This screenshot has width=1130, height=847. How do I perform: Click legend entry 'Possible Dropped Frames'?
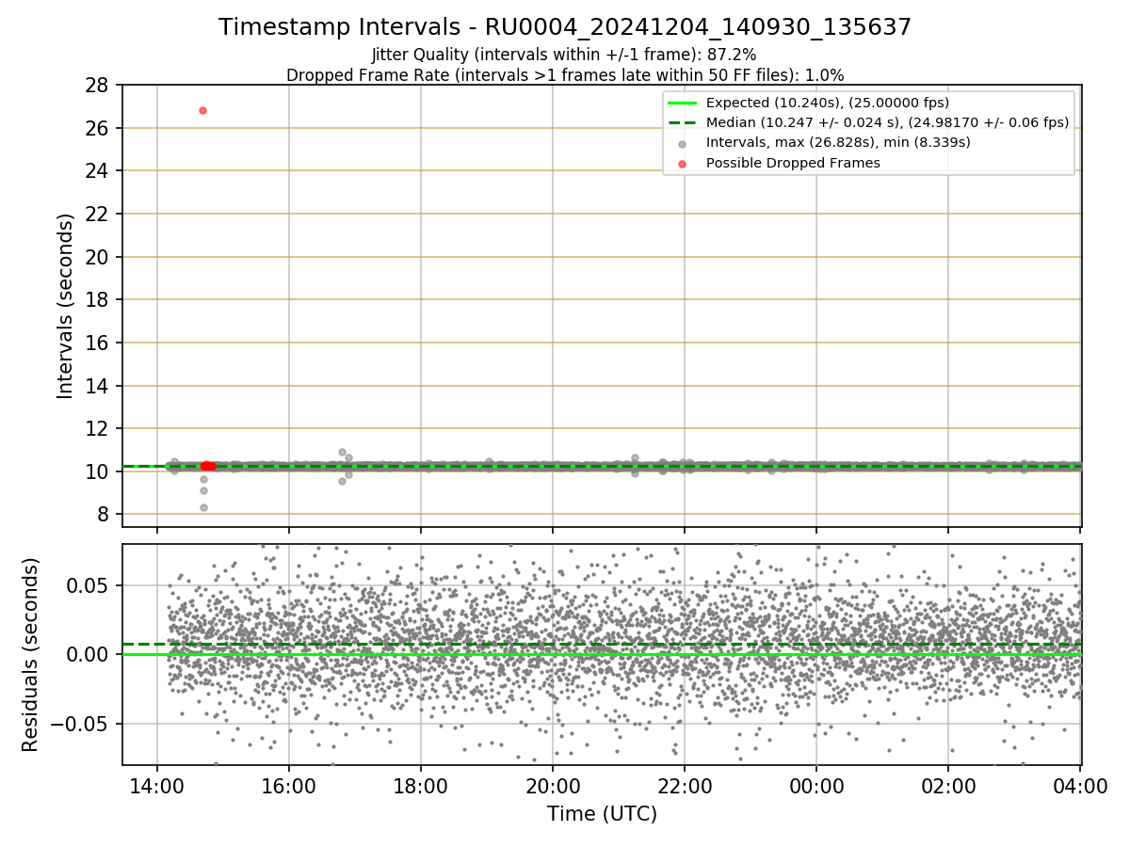tap(793, 162)
